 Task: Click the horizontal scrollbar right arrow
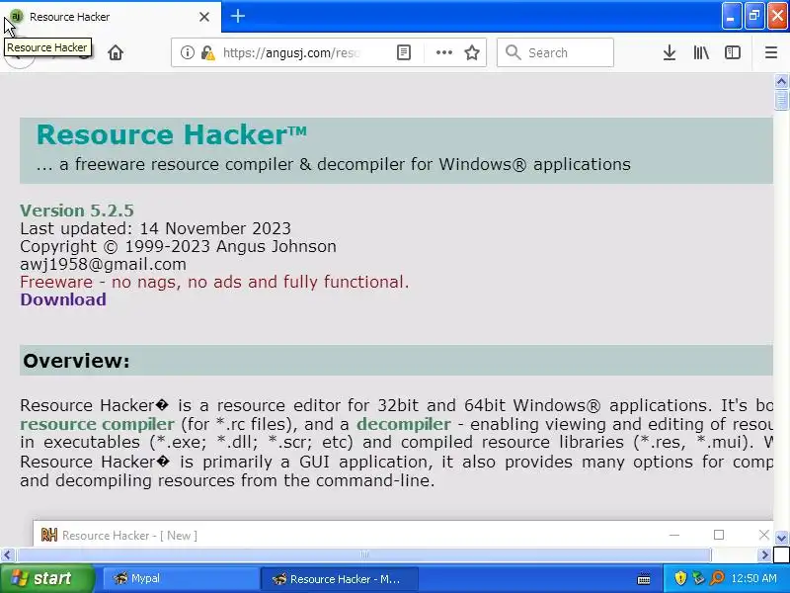(x=764, y=555)
